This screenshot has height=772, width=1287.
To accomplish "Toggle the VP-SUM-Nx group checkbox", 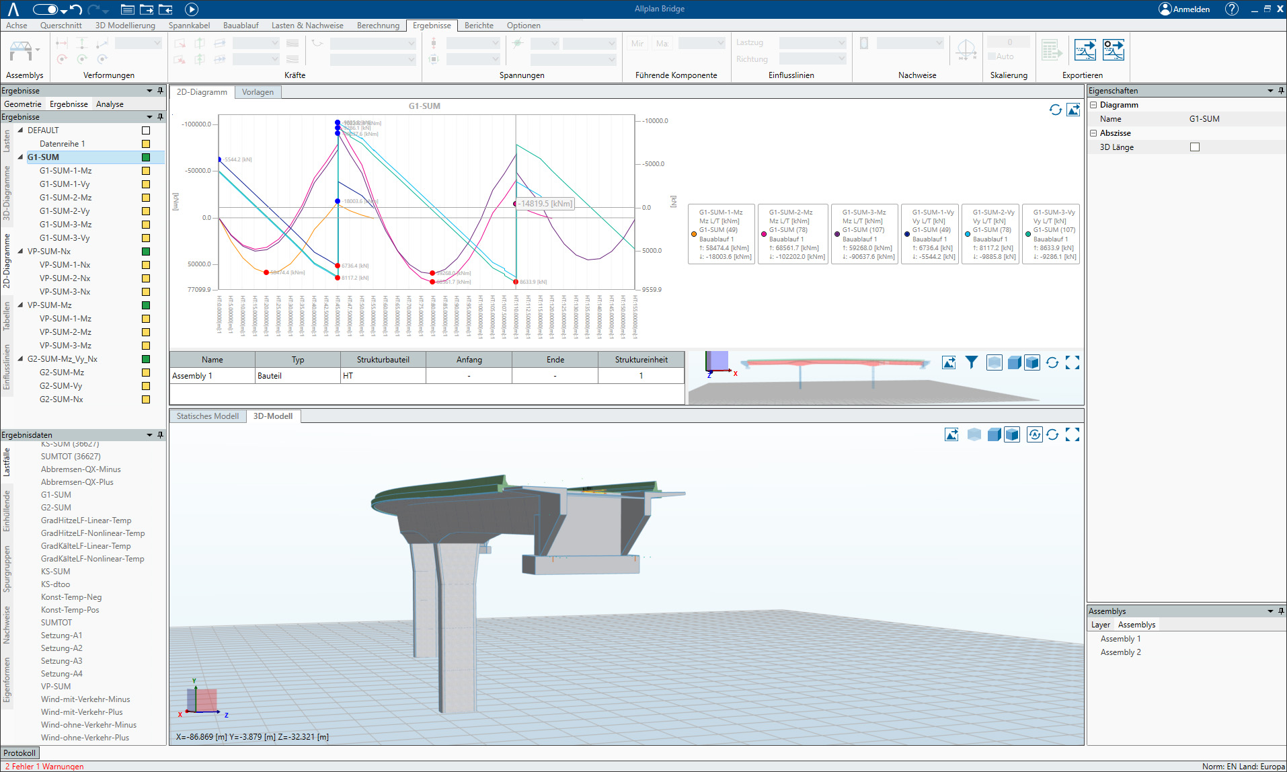I will 146,252.
